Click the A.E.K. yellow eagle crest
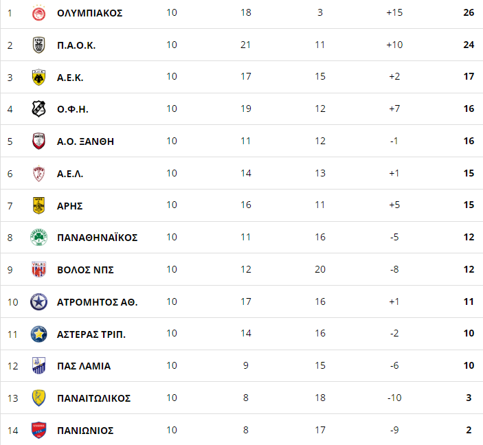The height and width of the screenshot is (445, 483). coord(38,77)
